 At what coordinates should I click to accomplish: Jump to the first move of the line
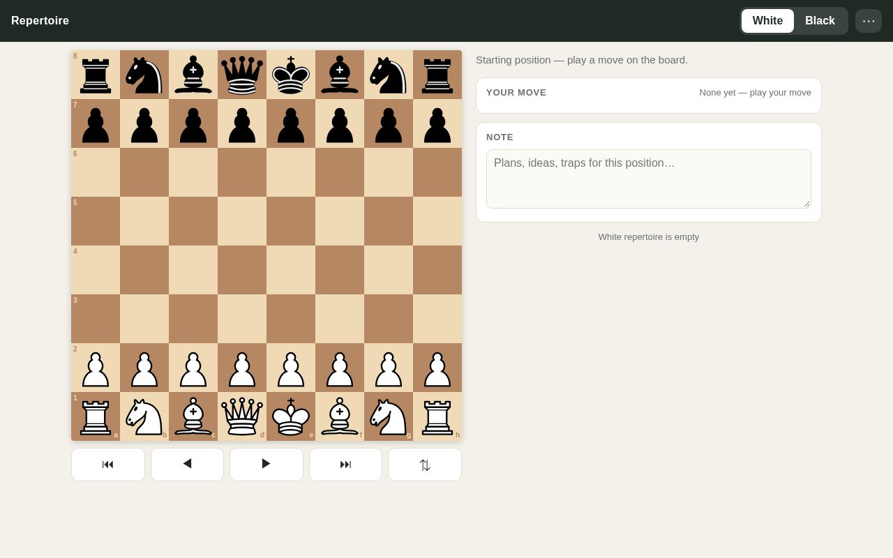(x=108, y=465)
